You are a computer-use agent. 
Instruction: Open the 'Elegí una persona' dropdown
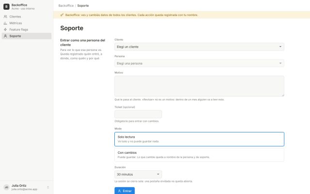click(x=199, y=64)
